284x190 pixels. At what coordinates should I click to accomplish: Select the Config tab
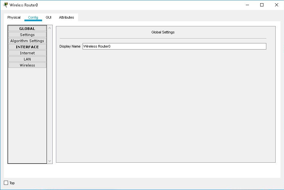click(x=33, y=17)
